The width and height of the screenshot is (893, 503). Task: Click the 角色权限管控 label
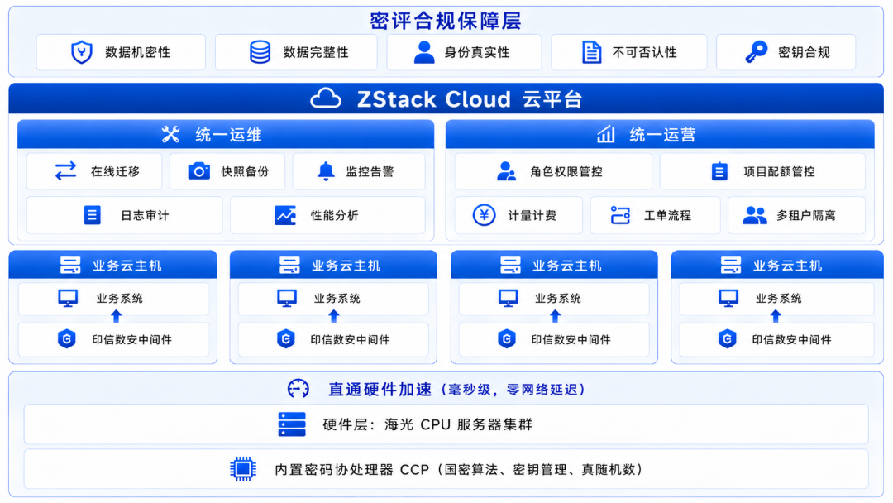[x=566, y=171]
